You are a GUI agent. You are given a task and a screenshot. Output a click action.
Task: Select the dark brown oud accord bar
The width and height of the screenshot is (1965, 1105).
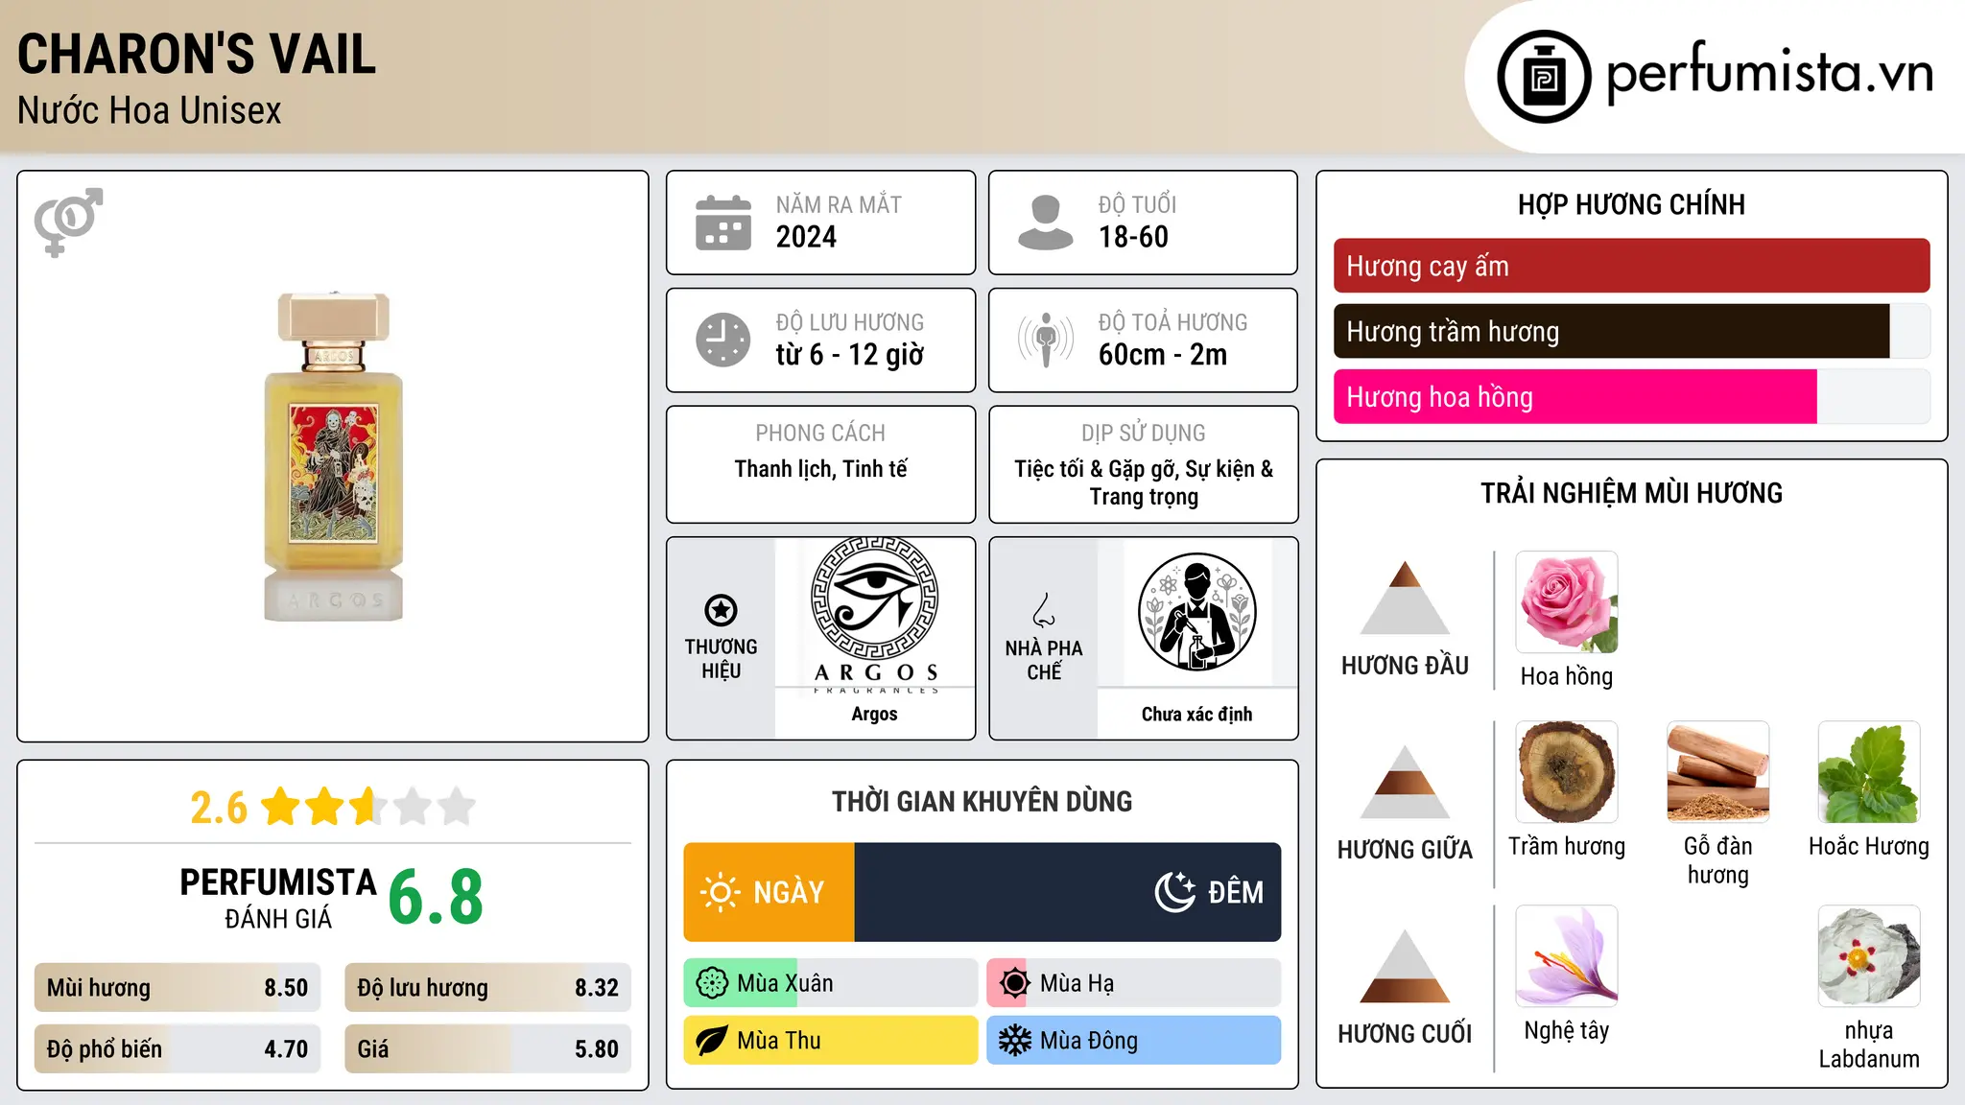pyautogui.click(x=1611, y=331)
